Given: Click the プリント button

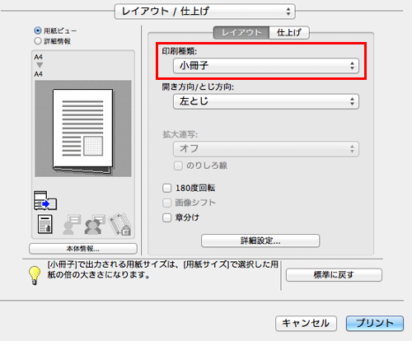Looking at the screenshot, I should click(375, 323).
